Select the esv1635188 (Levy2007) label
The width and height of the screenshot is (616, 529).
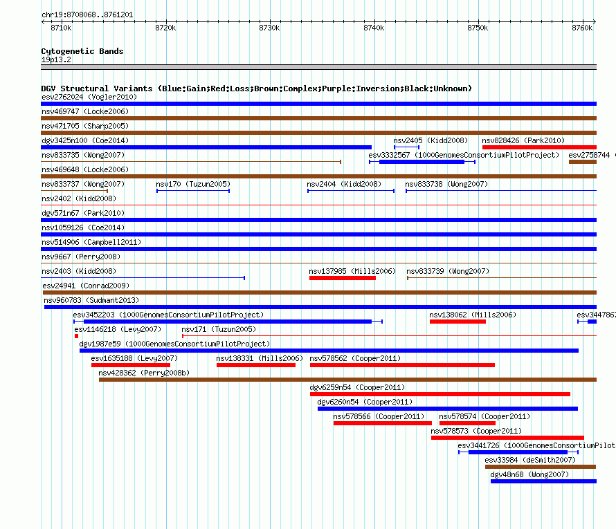point(134,358)
